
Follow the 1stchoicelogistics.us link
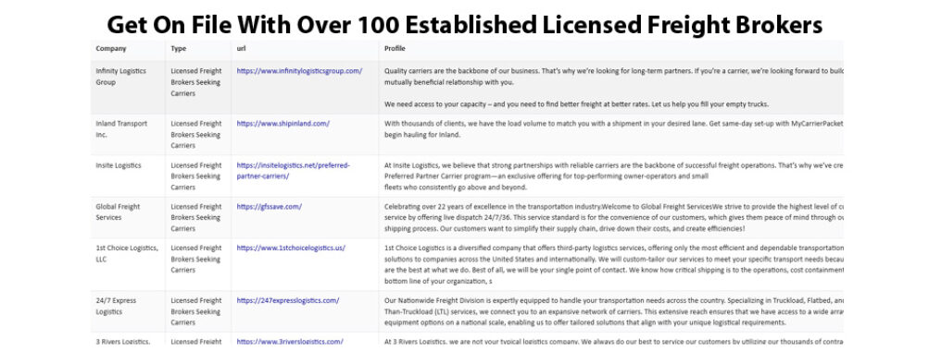pyautogui.click(x=291, y=248)
